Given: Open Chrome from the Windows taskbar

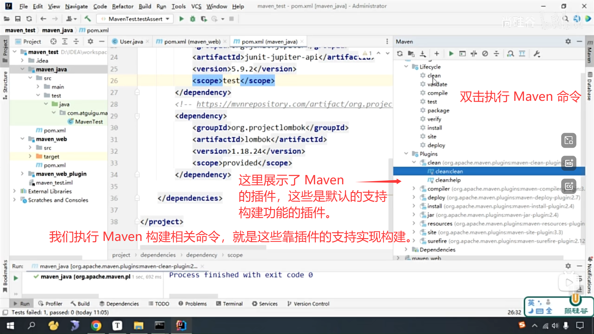Looking at the screenshot, I should click(96, 325).
